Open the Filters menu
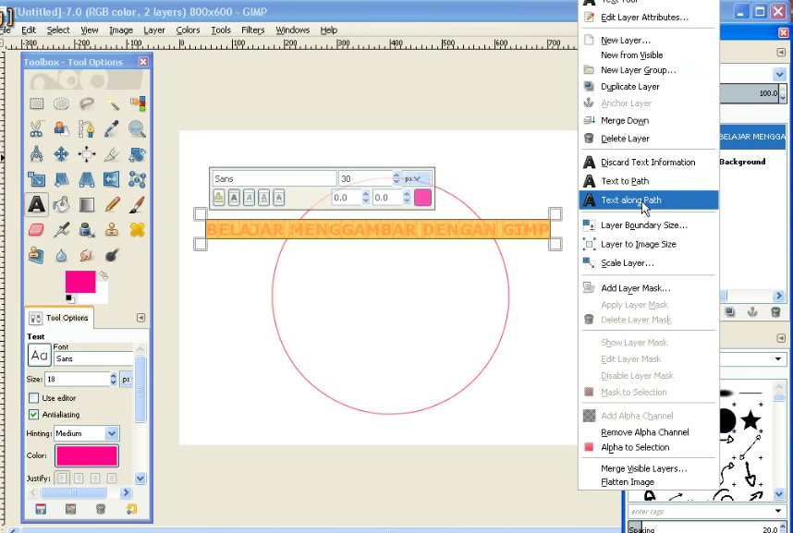The height and width of the screenshot is (533, 793). (253, 30)
